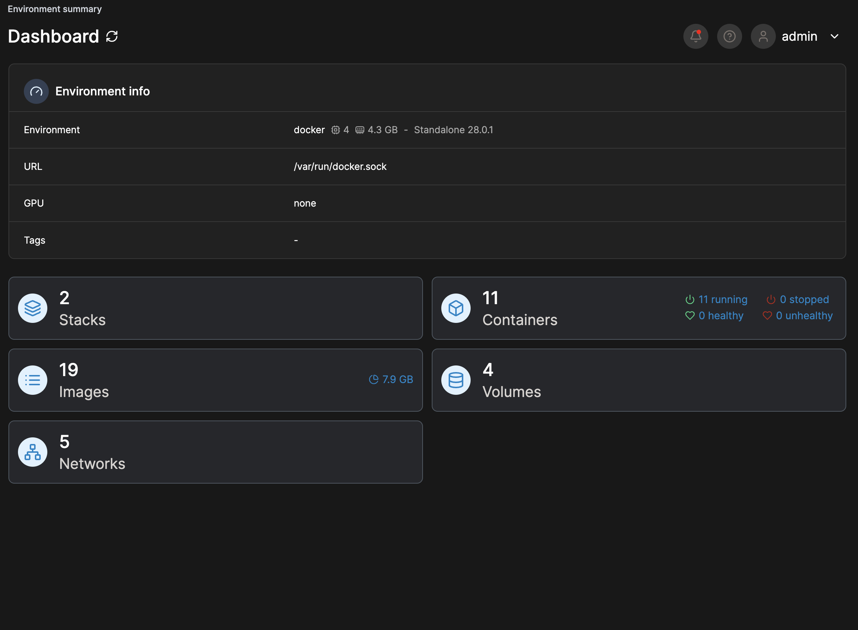Click the admin username label

(x=799, y=37)
